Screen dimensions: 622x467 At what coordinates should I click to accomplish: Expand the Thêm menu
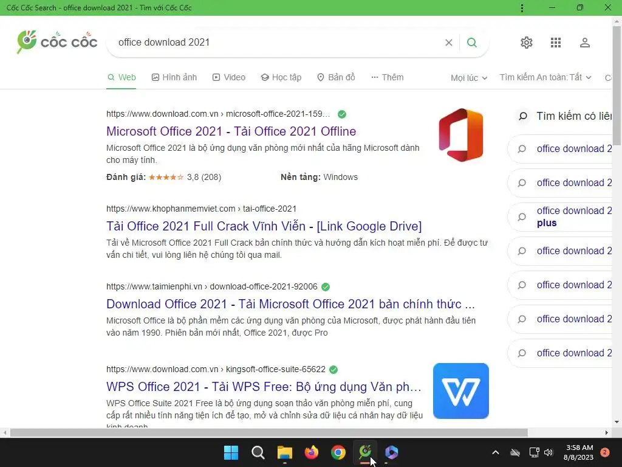[x=387, y=77]
